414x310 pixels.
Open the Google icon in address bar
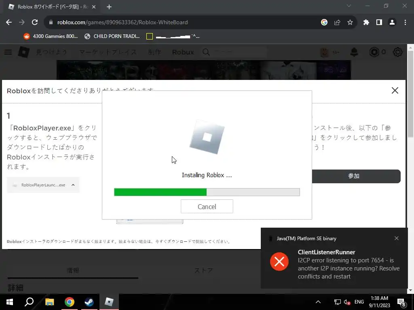324,23
